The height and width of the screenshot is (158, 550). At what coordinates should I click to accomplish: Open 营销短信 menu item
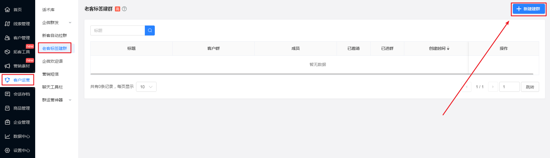click(50, 74)
